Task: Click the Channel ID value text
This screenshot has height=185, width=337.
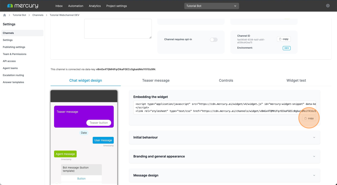Action: click(x=251, y=41)
